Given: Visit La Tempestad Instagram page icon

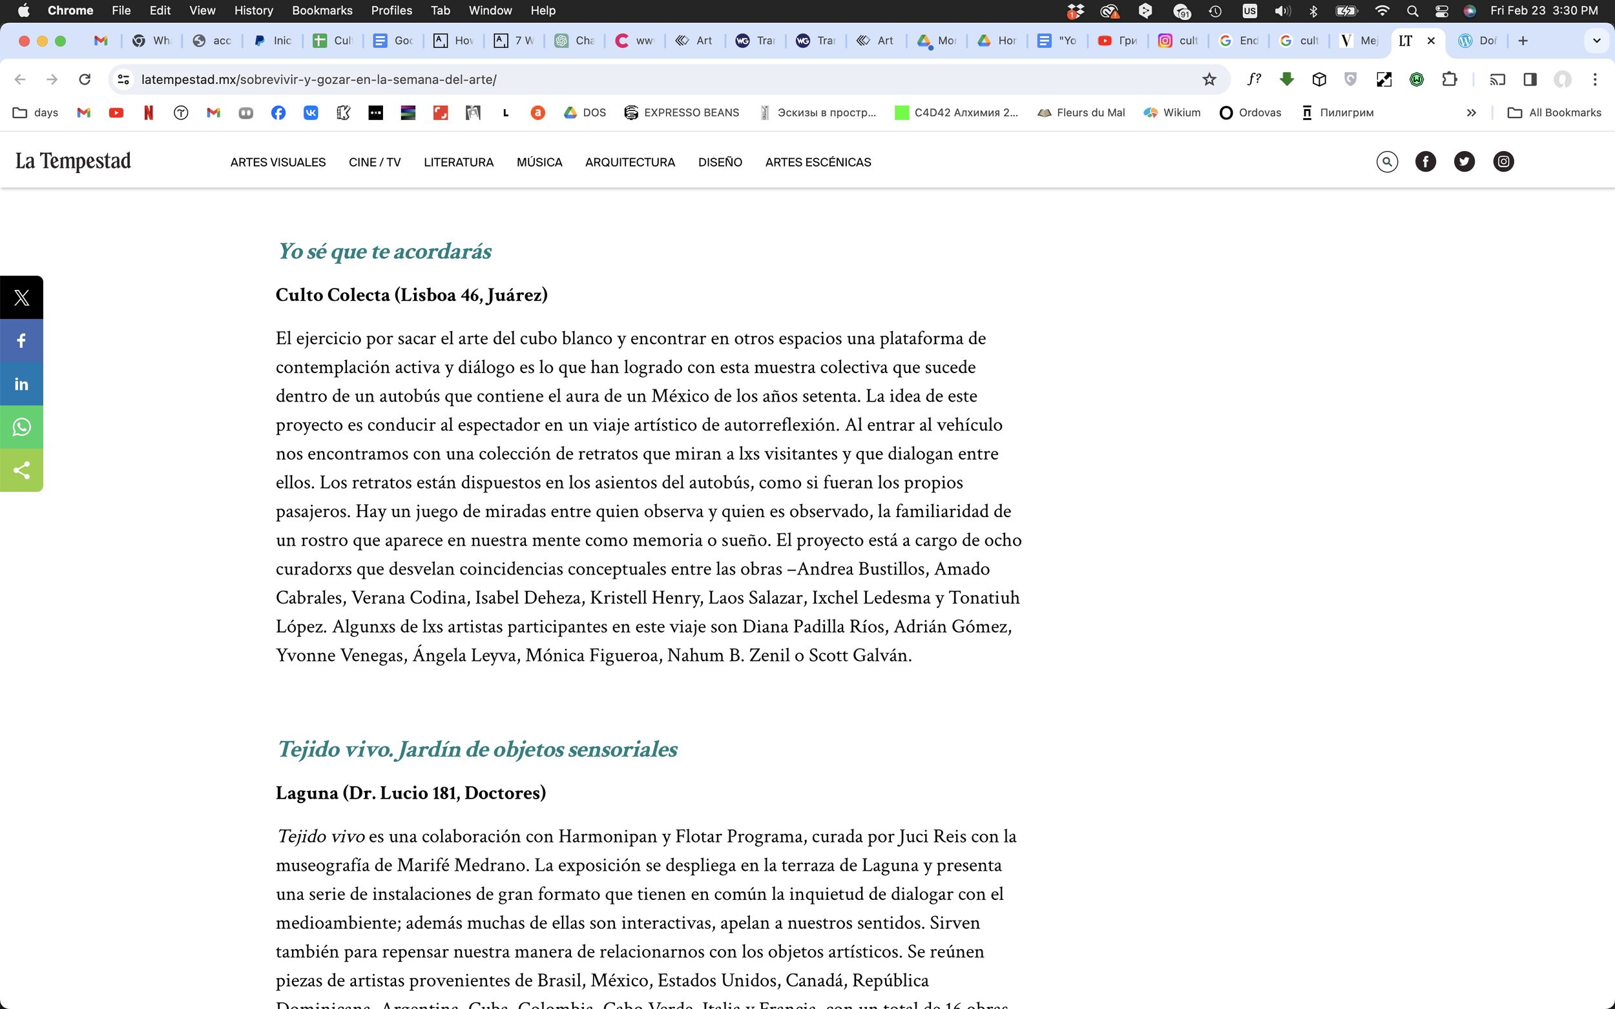Looking at the screenshot, I should tap(1503, 161).
